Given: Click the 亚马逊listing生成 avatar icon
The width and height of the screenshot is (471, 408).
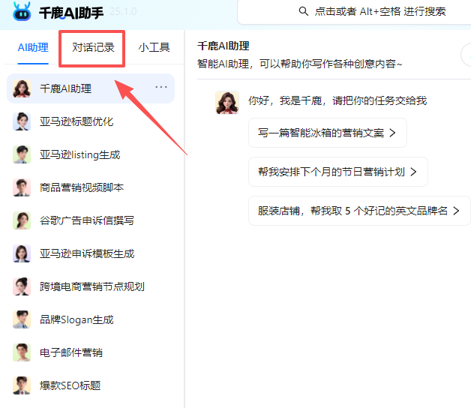Looking at the screenshot, I should click(x=22, y=154).
